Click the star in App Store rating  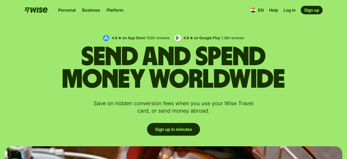(x=120, y=38)
